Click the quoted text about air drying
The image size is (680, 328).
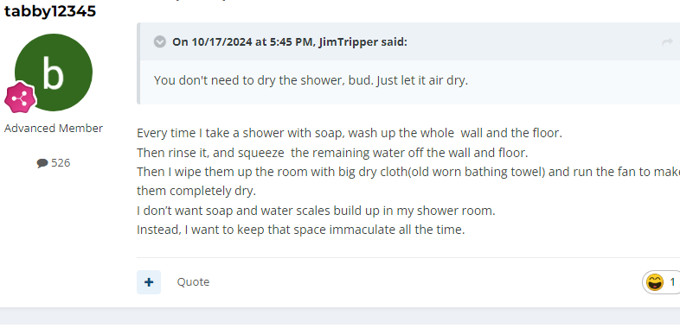click(x=311, y=80)
